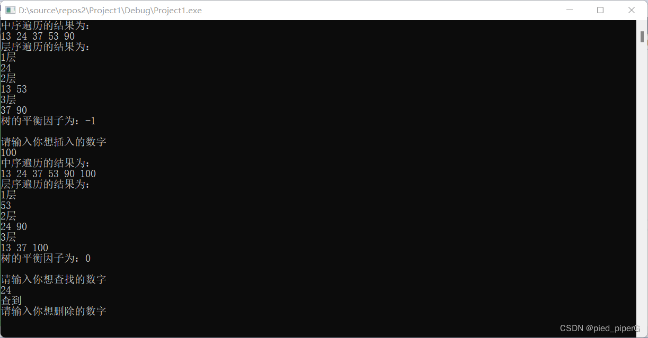Click the line '13 53' under 2层
The image size is (648, 338).
tap(14, 89)
